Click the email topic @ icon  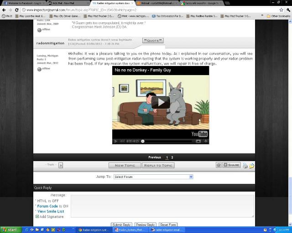click(219, 165)
